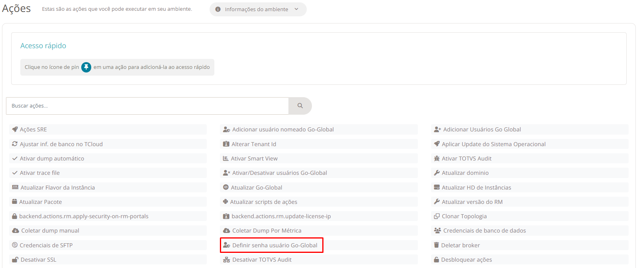The height and width of the screenshot is (268, 637).
Task: Open Credenciais de banco de dados action
Action: [x=529, y=231]
